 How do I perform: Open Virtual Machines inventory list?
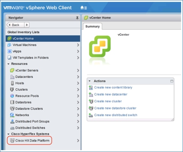tap(43, 45)
